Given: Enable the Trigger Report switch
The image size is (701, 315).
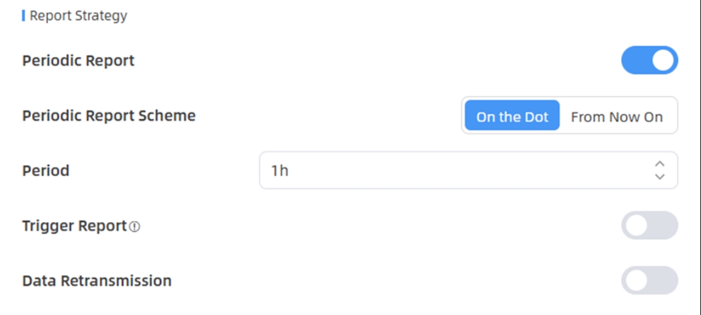Looking at the screenshot, I should (649, 226).
